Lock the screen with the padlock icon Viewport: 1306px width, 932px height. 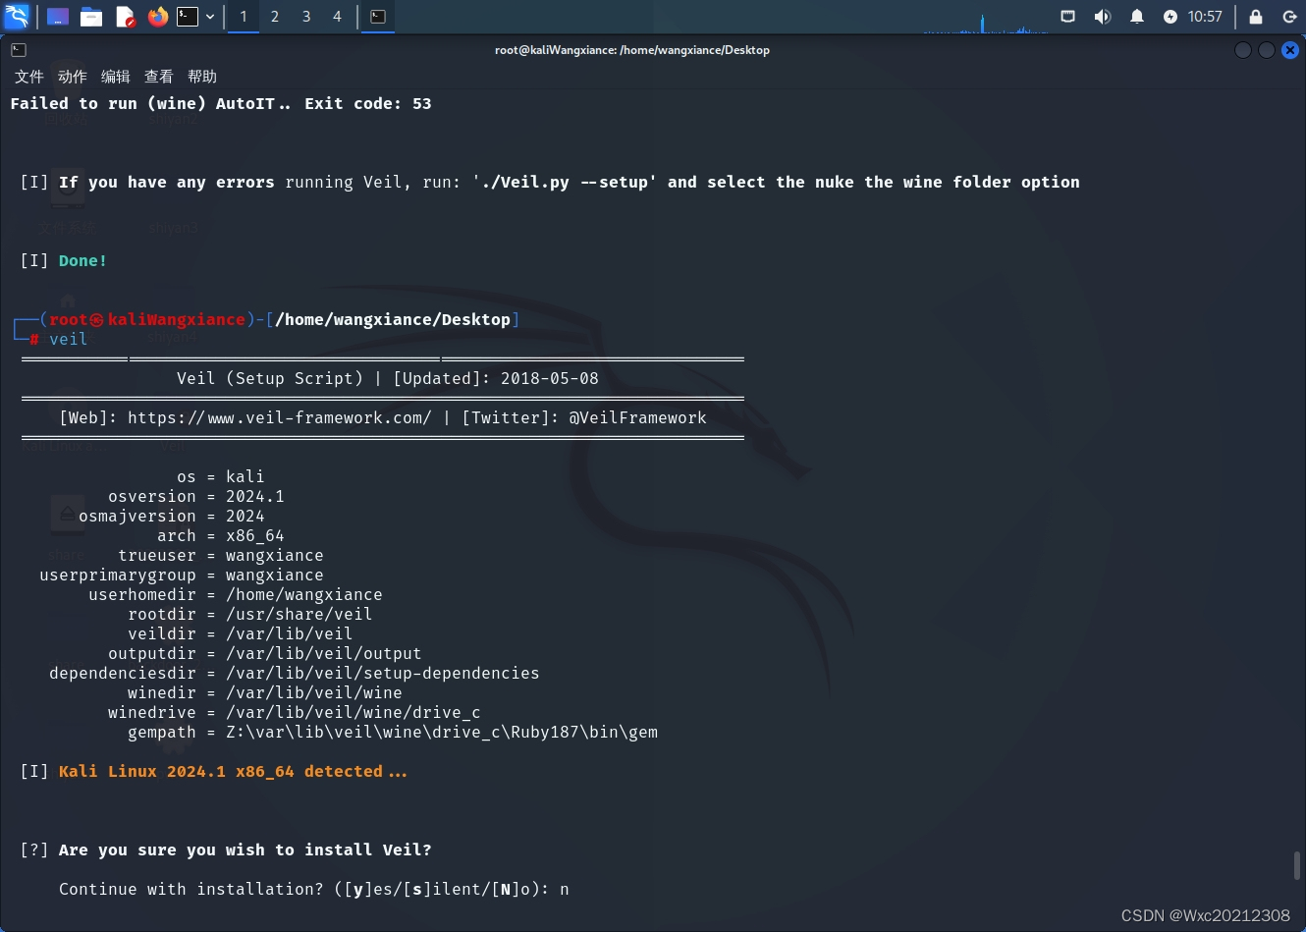tap(1256, 17)
